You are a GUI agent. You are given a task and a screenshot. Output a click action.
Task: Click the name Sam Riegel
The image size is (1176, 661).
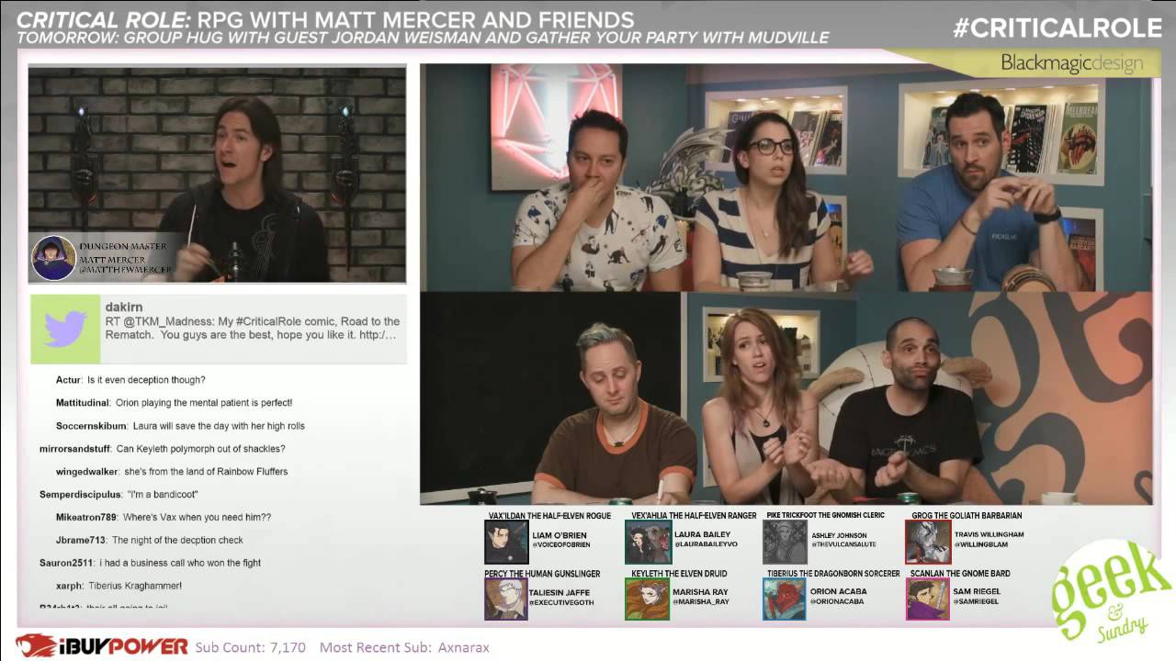coord(977,592)
